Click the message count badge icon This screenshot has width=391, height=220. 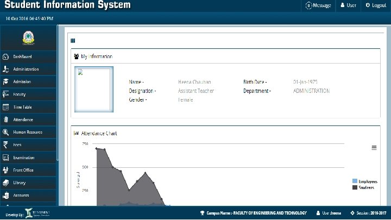click(308, 5)
